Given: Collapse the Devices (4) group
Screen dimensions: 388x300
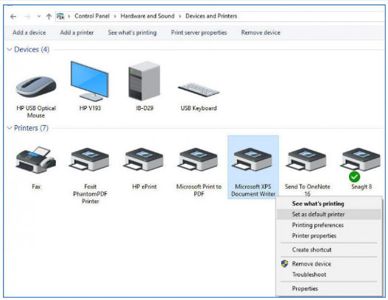Looking at the screenshot, I should click(10, 49).
